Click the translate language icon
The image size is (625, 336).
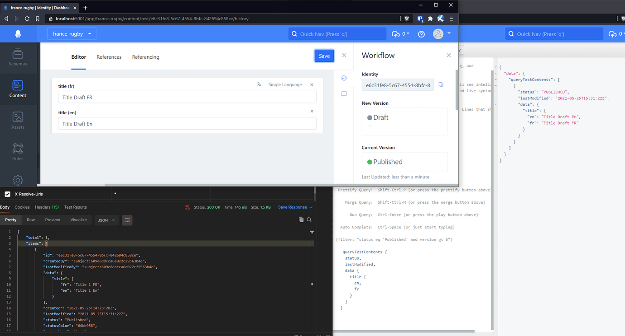click(x=259, y=84)
